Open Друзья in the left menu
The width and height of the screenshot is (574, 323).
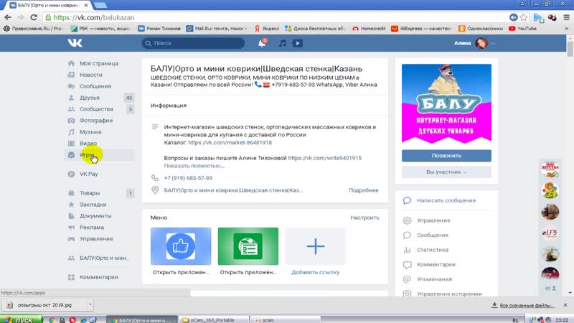click(90, 98)
